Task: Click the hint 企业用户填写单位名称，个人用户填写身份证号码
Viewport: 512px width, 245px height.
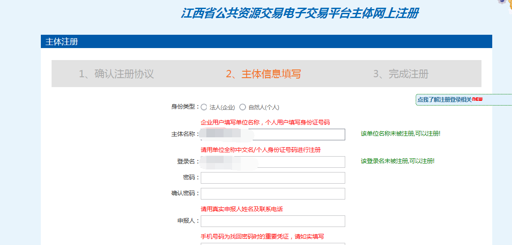Action: [265, 123]
